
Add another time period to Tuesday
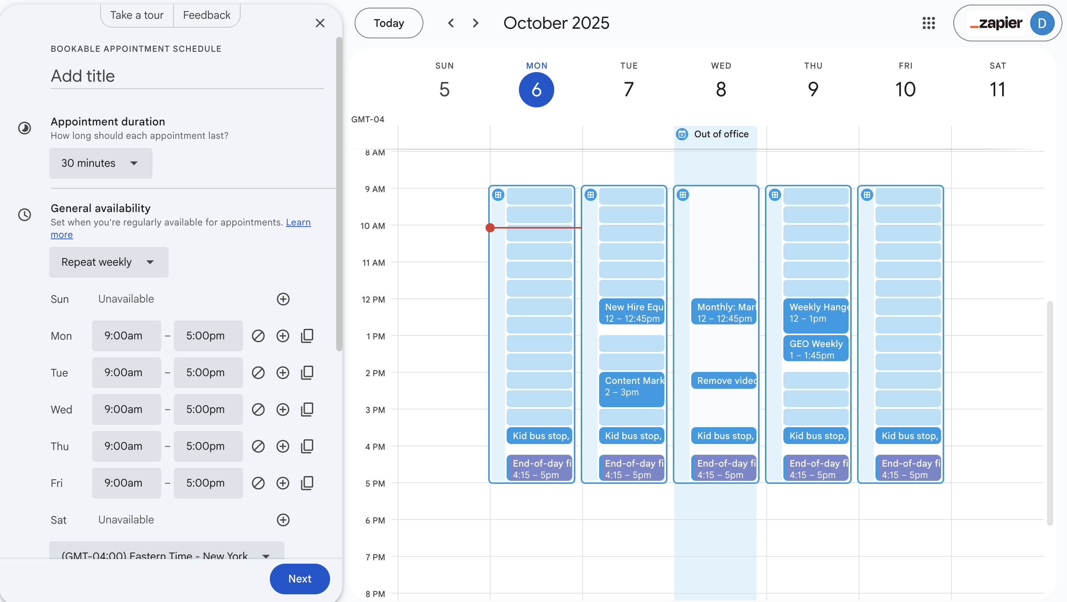coord(283,372)
